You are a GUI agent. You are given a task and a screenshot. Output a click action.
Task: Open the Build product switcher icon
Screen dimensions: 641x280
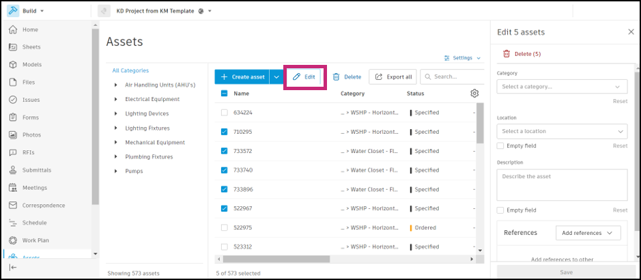(13, 11)
